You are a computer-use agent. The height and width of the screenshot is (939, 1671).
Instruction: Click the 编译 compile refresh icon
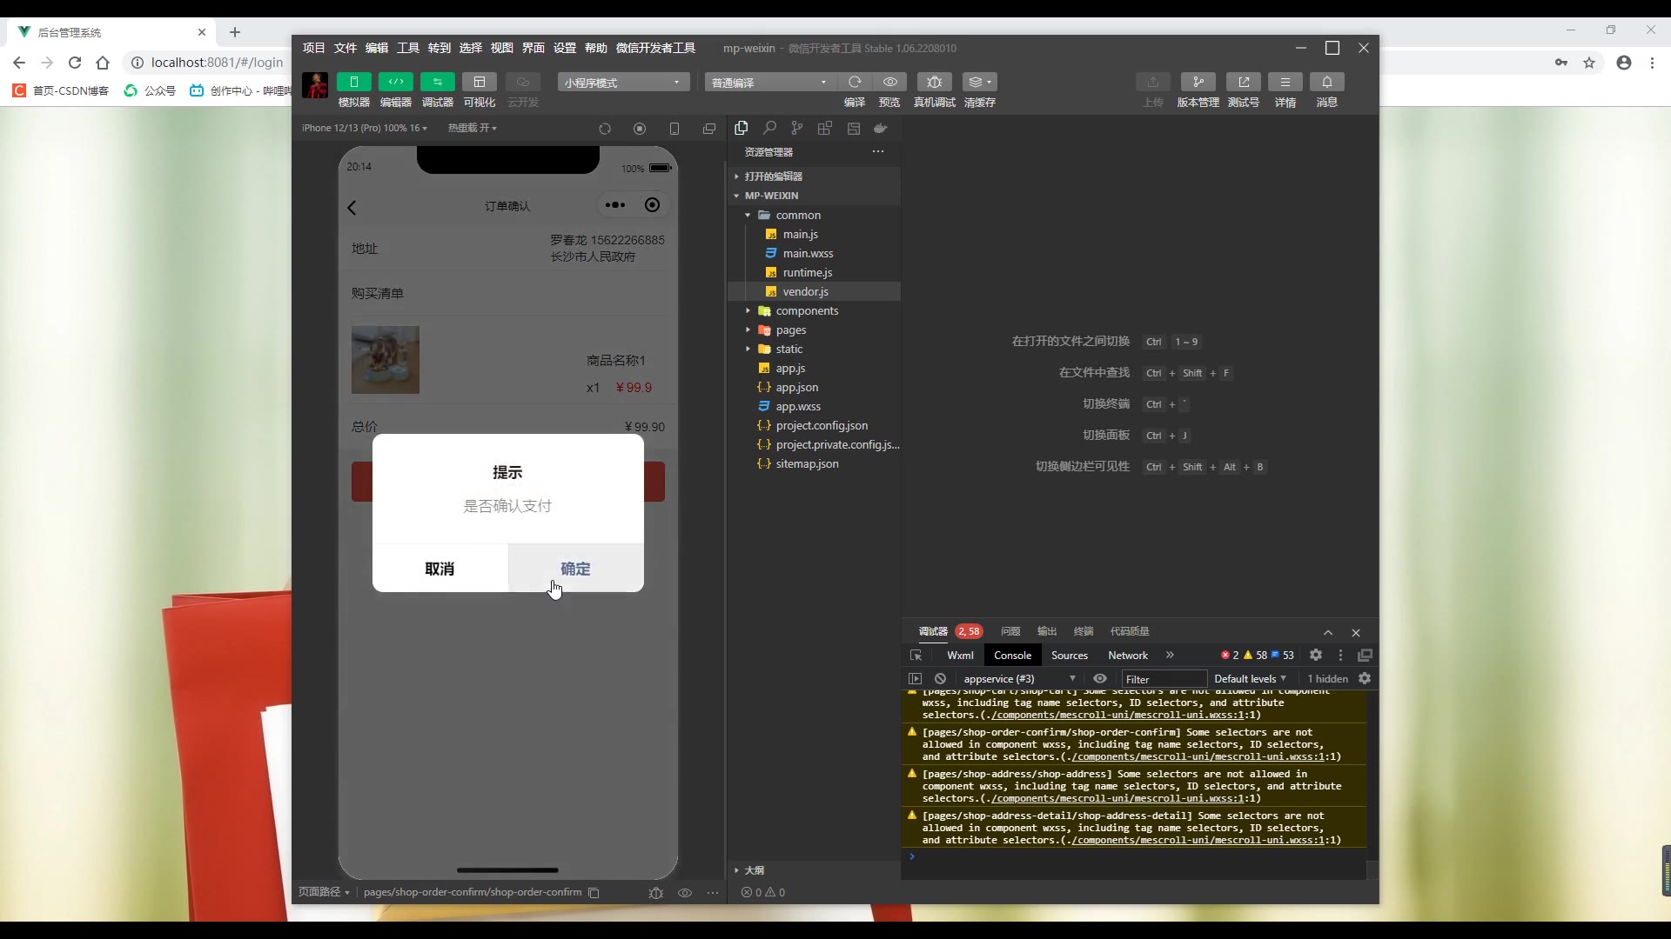(x=855, y=82)
